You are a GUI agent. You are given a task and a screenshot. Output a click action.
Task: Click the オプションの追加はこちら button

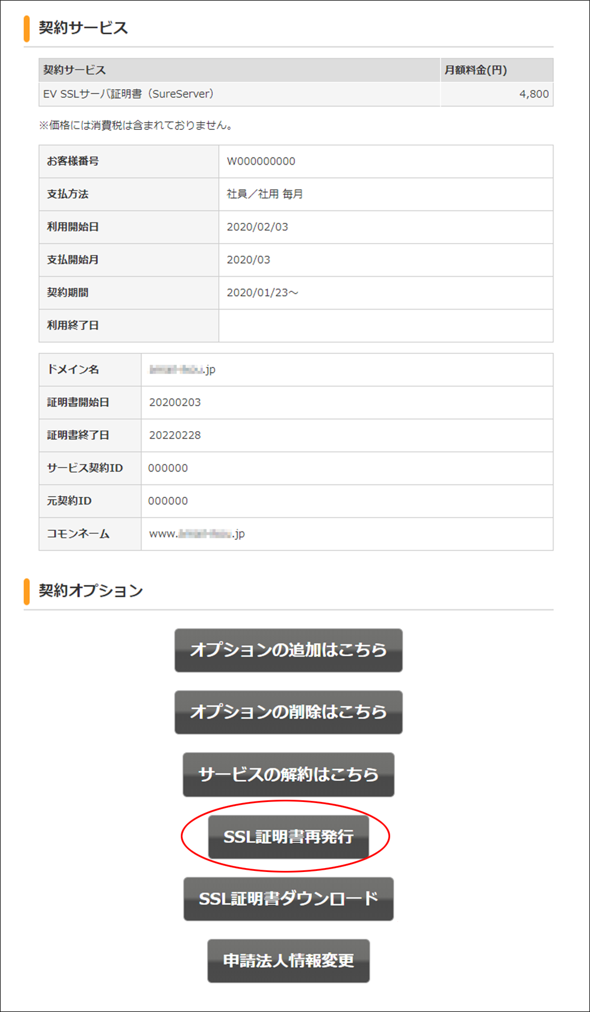point(288,650)
